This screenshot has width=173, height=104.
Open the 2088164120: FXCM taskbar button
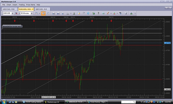click(x=76, y=102)
